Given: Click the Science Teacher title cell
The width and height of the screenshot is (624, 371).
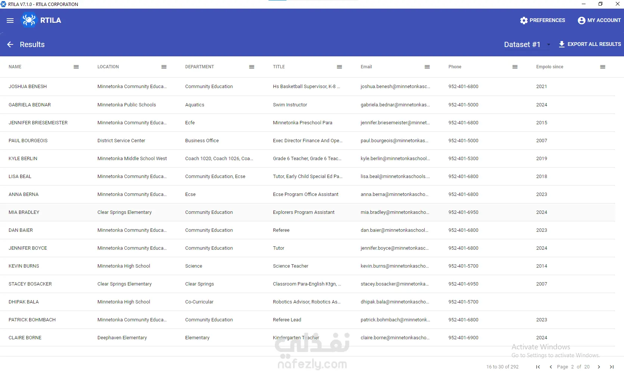Looking at the screenshot, I should [x=291, y=266].
